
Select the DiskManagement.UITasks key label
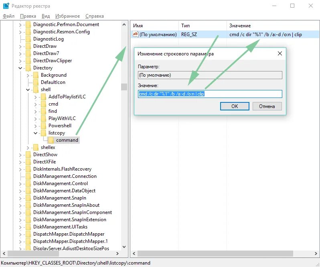coord(60,227)
